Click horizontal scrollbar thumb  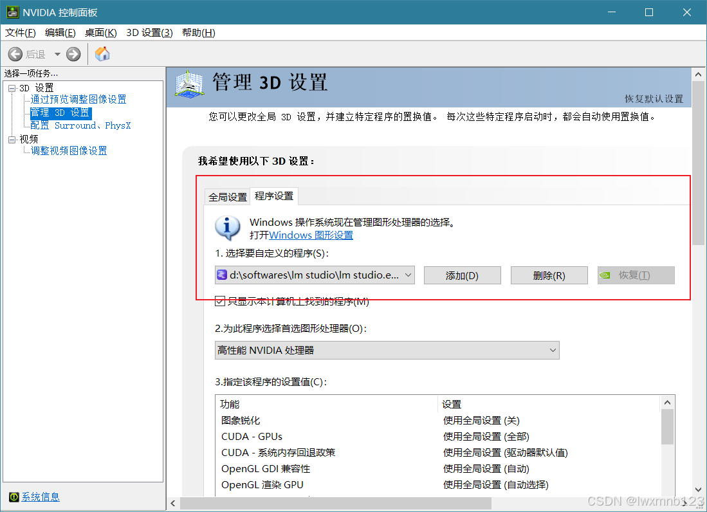coord(335,504)
